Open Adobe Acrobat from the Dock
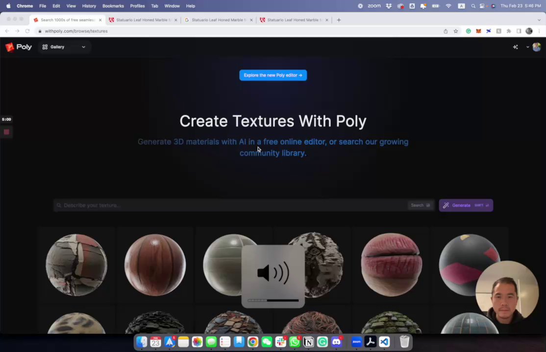Image resolution: width=546 pixels, height=352 pixels. pos(370,342)
